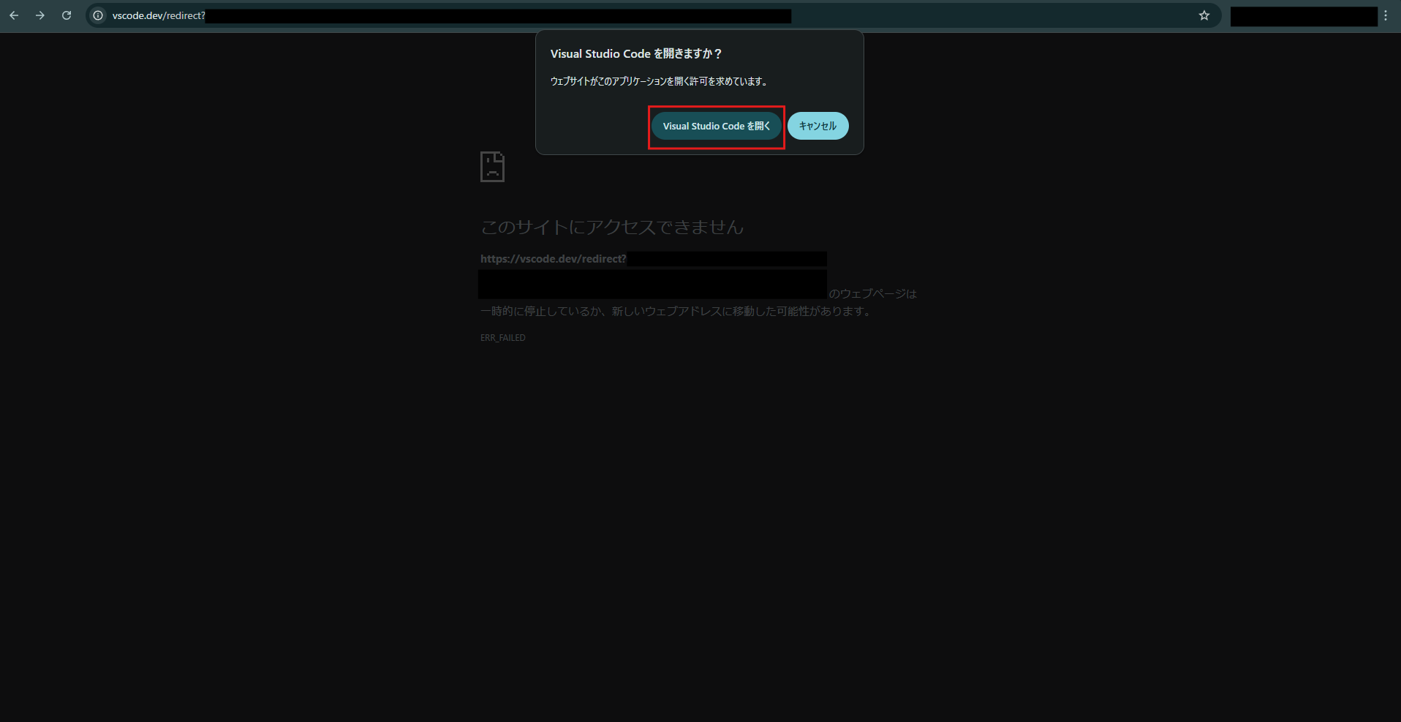Click the ERR_FAILED error code
The width and height of the screenshot is (1401, 722).
pyautogui.click(x=502, y=338)
